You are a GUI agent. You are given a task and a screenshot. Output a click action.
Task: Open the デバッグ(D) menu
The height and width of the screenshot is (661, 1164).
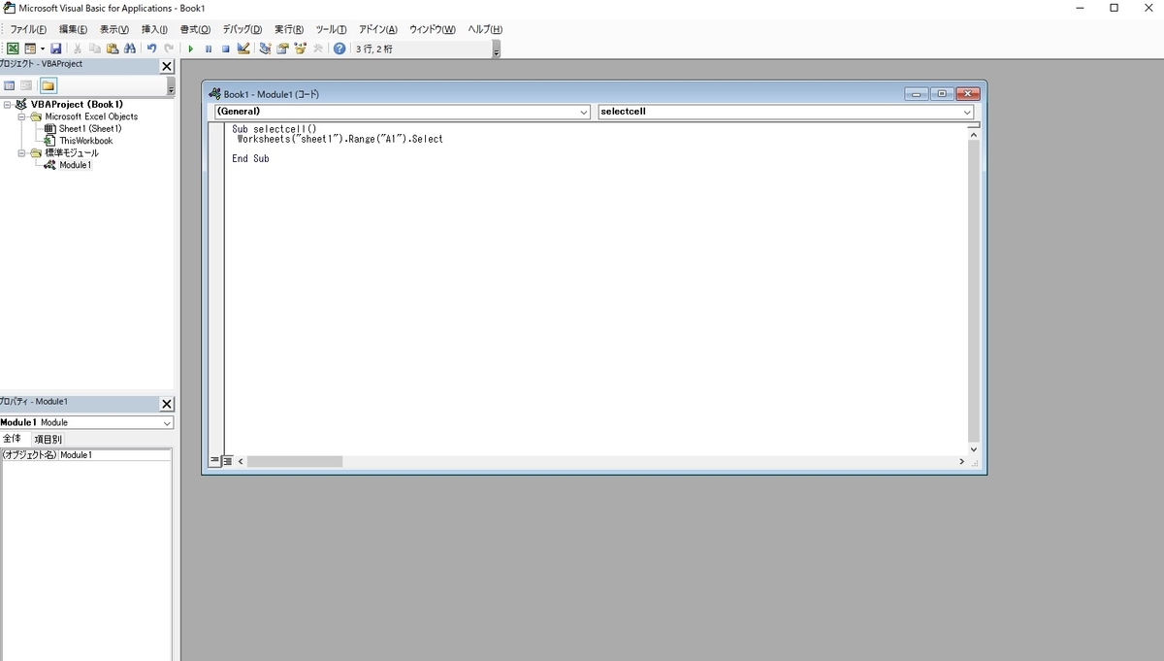tap(242, 29)
